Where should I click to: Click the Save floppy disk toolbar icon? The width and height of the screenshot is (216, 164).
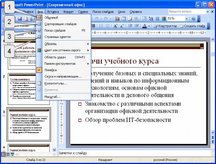point(20,19)
